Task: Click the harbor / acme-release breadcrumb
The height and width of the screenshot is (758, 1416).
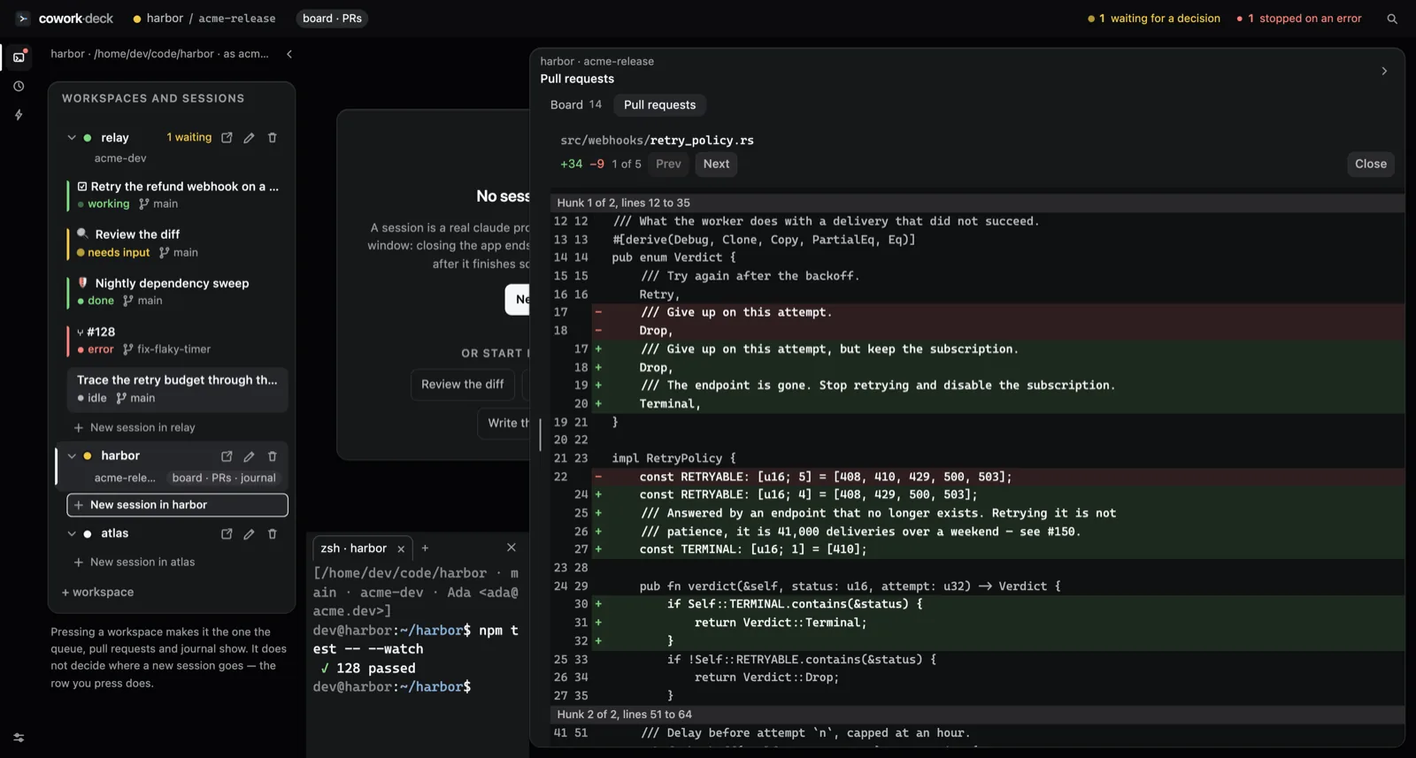Action: coord(204,19)
